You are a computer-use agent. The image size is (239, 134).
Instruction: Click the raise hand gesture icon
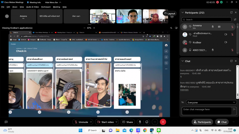[x=140, y=122]
